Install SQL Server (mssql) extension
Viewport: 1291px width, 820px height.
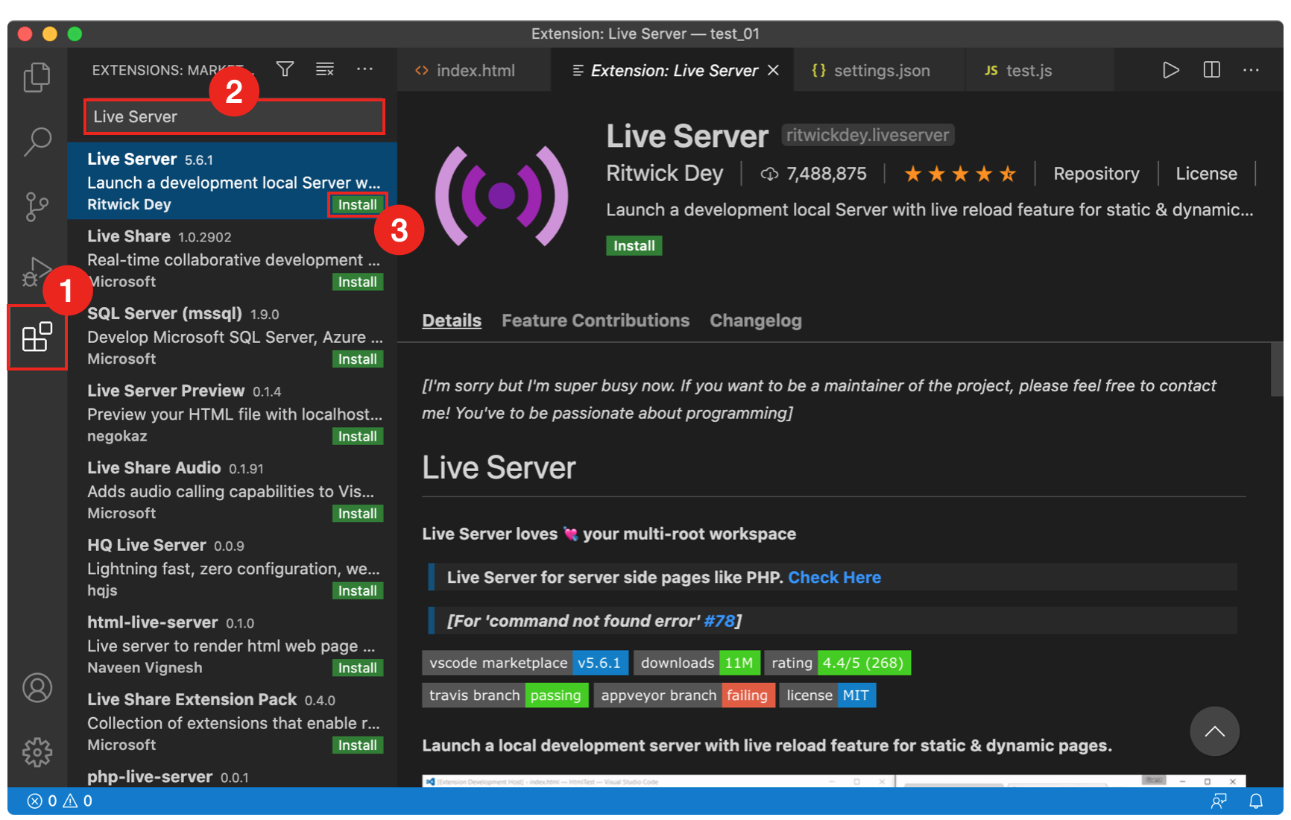[357, 359]
